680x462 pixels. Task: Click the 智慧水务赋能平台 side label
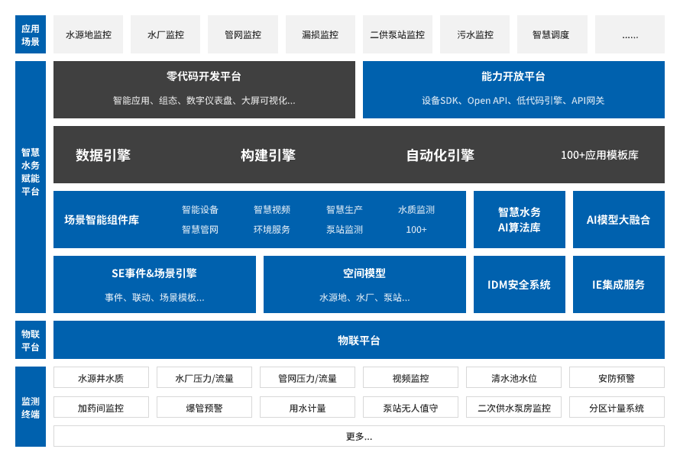(31, 187)
